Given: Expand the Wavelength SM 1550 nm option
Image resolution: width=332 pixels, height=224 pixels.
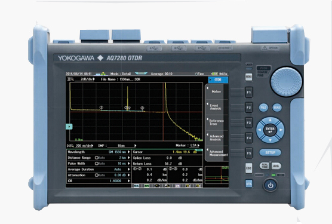Looking at the screenshot, I should coord(129,152).
